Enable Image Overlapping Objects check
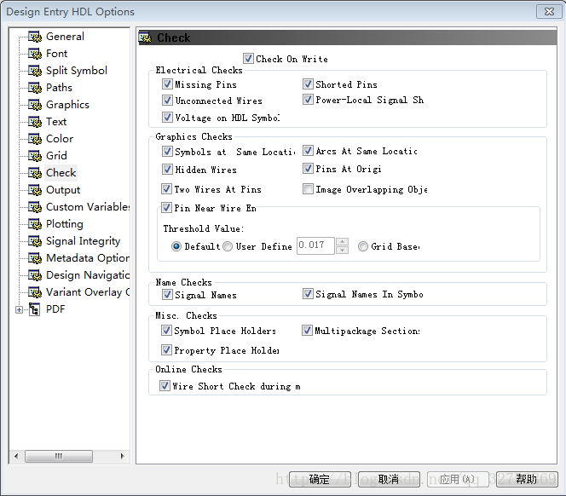The height and width of the screenshot is (496, 566). pyautogui.click(x=309, y=189)
